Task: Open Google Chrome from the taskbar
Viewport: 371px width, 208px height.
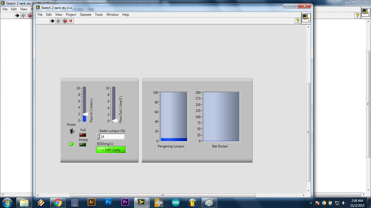Action: coord(58,203)
